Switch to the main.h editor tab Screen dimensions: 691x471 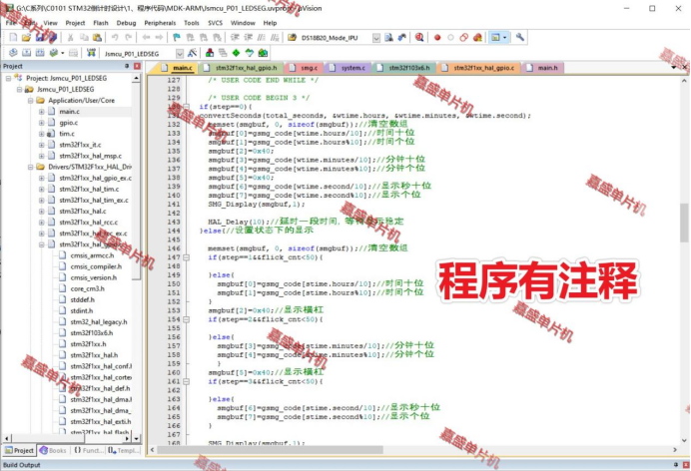point(542,68)
